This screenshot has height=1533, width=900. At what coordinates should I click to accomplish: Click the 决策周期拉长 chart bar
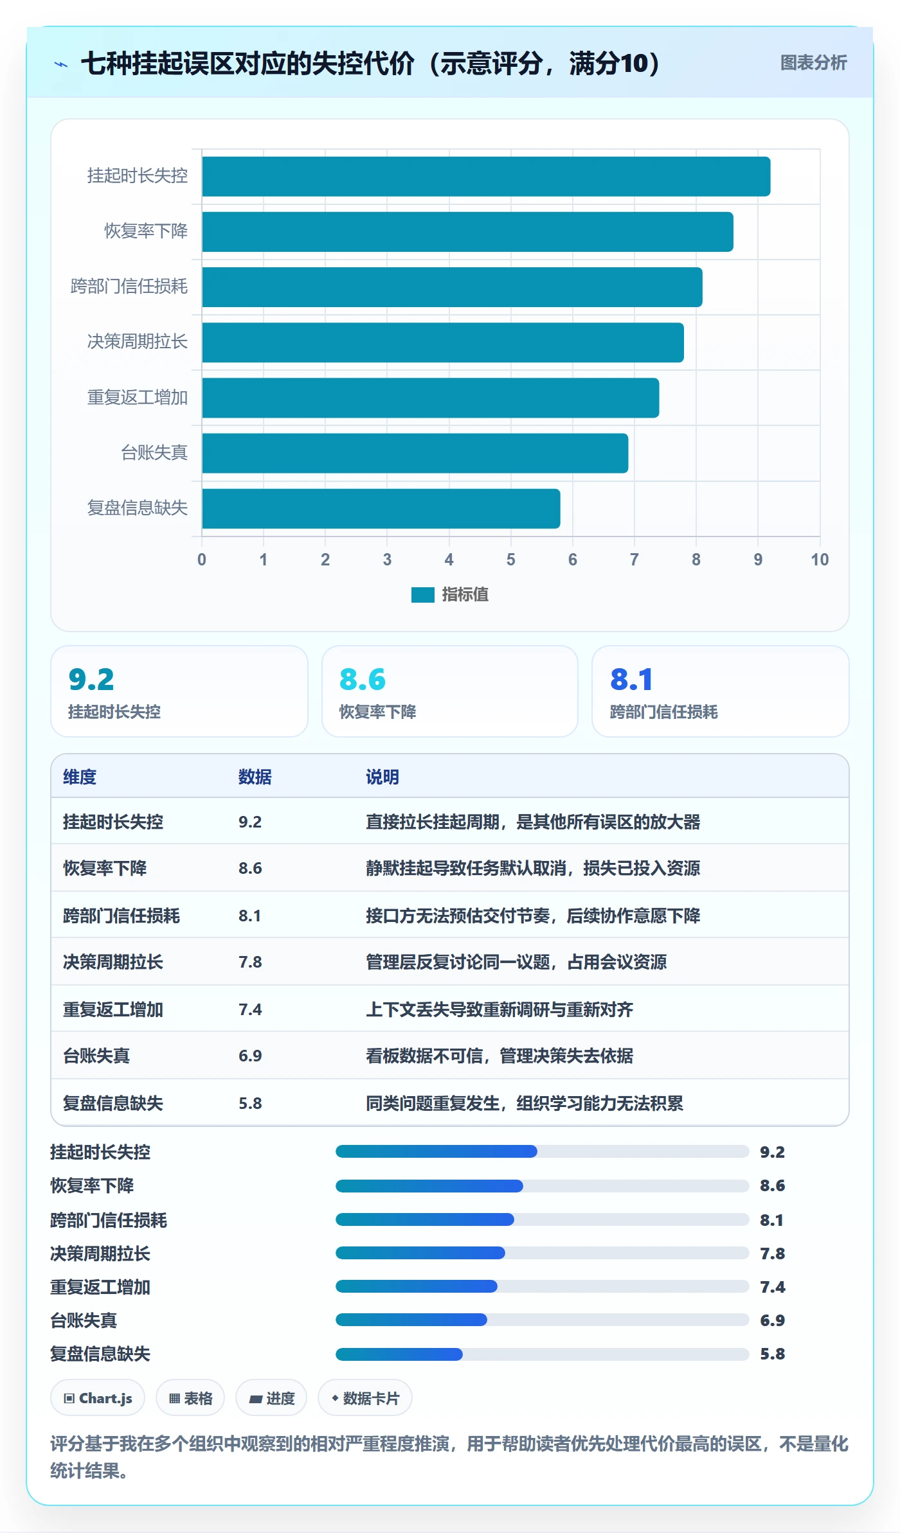443,342
